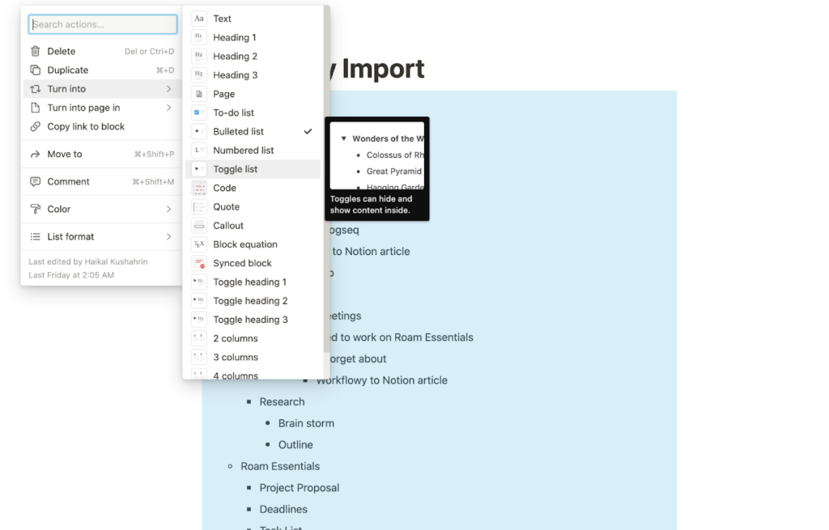Click the Duplicate icon

click(x=35, y=70)
